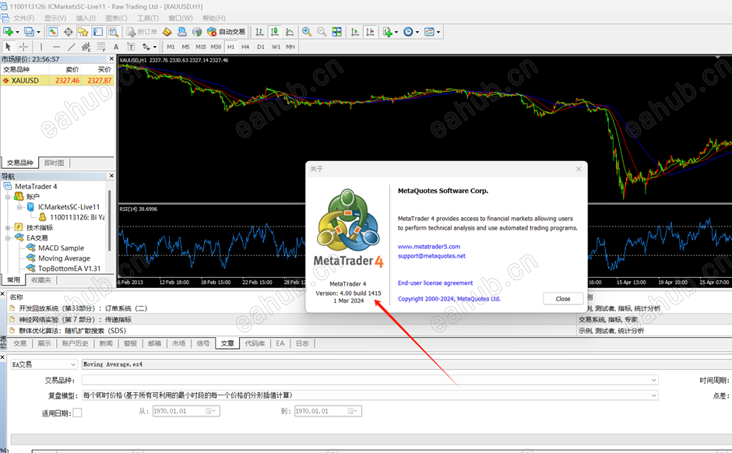Viewport: 732px width, 453px height.
Task: Select the horizontal line drawing tool
Action: click(x=57, y=47)
